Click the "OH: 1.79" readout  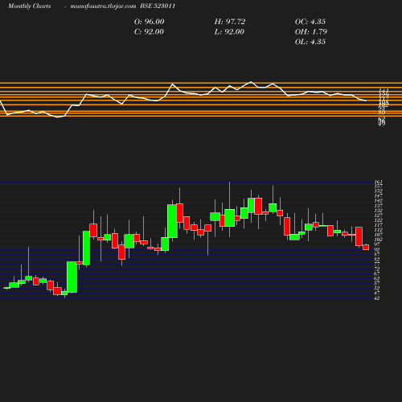[x=311, y=32]
